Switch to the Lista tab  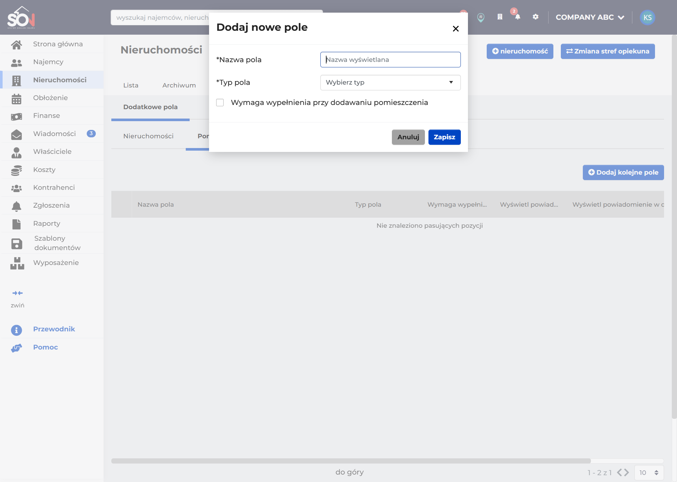131,86
